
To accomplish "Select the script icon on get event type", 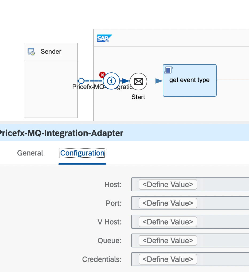I will [168, 70].
